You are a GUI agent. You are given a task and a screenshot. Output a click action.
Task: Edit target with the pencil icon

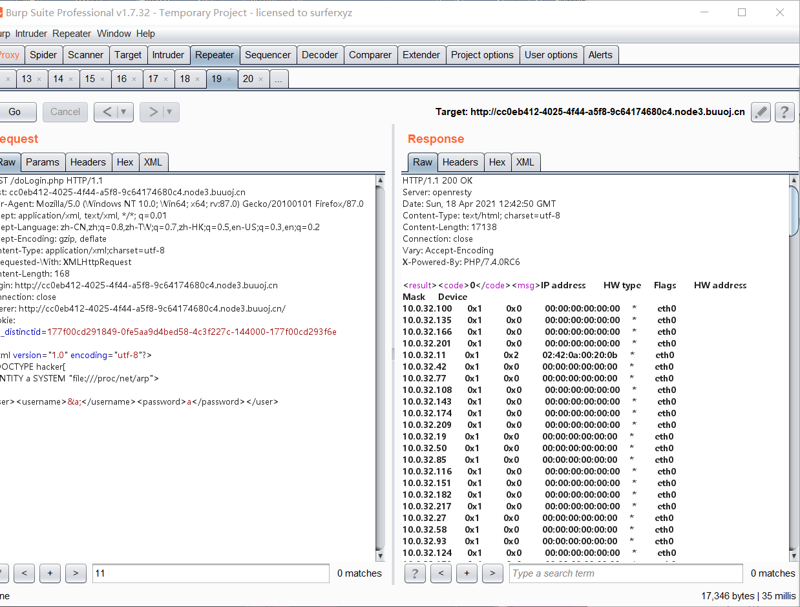(x=761, y=112)
